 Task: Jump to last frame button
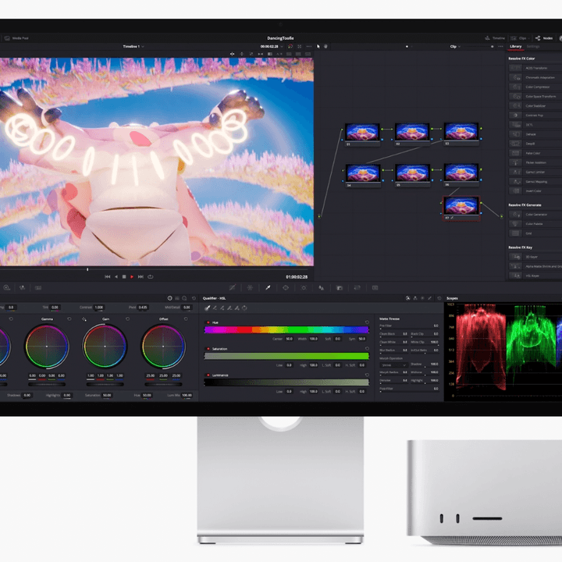point(140,276)
